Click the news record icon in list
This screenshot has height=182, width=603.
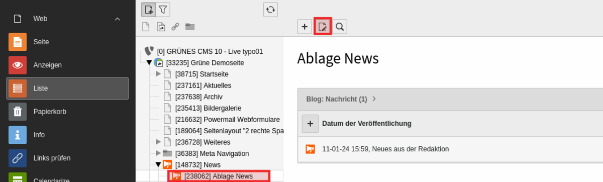(310, 149)
